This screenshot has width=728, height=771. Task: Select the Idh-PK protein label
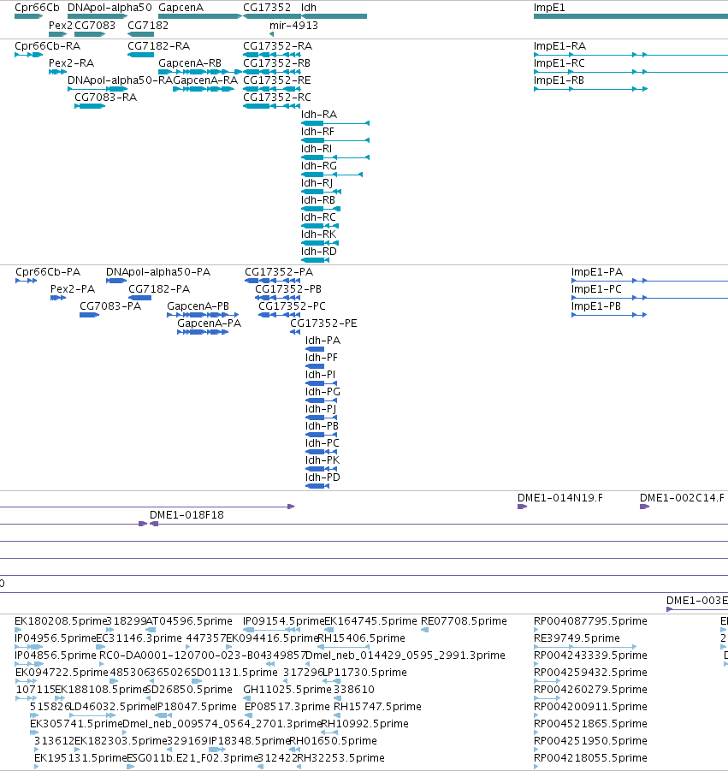point(323,460)
